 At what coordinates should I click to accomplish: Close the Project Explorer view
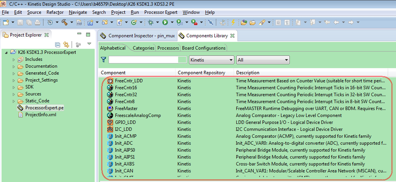tap(46, 35)
